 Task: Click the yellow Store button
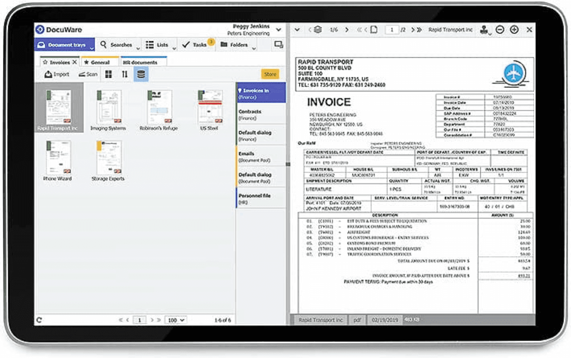(x=270, y=74)
